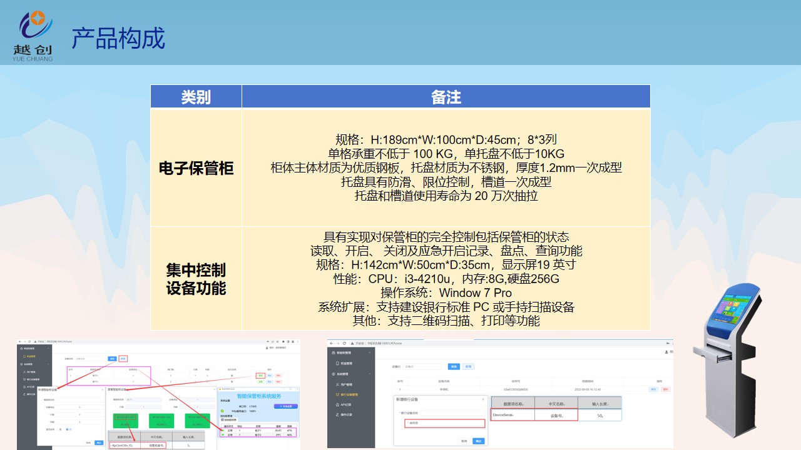Select the 否 radio button in 新增智能柜设备 dialog

68,429
